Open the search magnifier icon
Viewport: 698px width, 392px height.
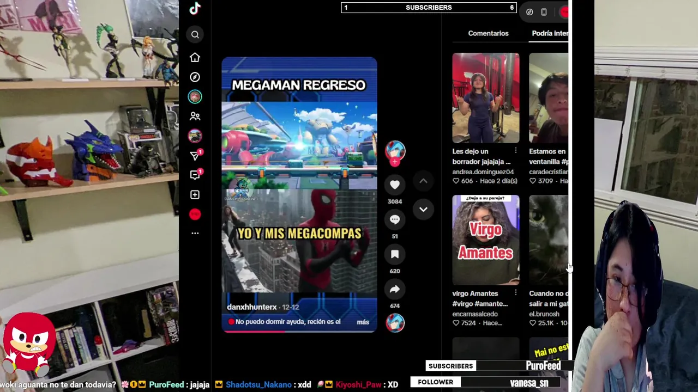click(195, 35)
